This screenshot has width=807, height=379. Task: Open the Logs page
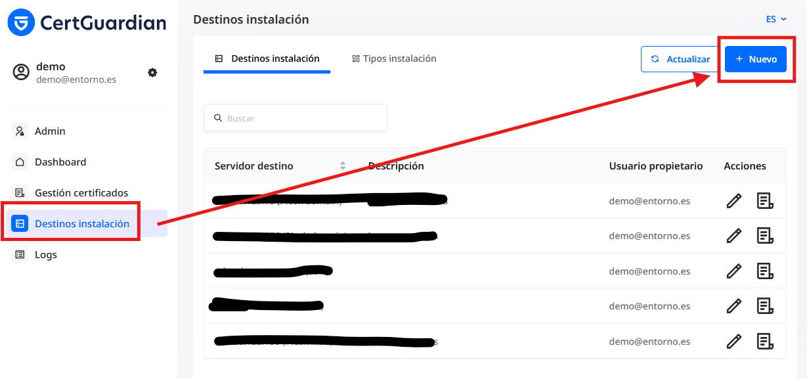pyautogui.click(x=46, y=255)
